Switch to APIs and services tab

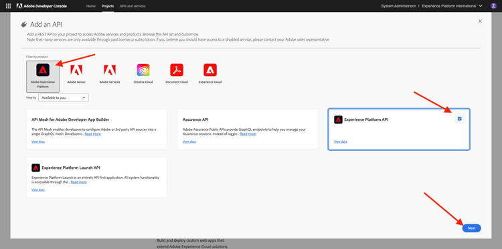133,6
